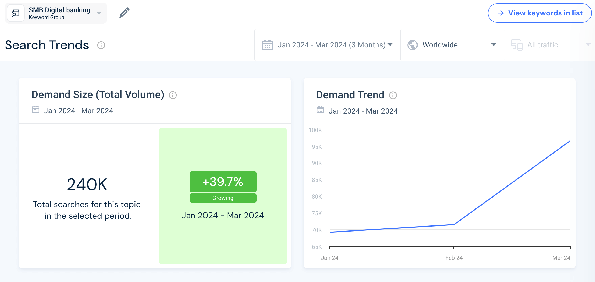Click the pencil icon to edit keyword group
This screenshot has height=282, width=595.
(124, 13)
